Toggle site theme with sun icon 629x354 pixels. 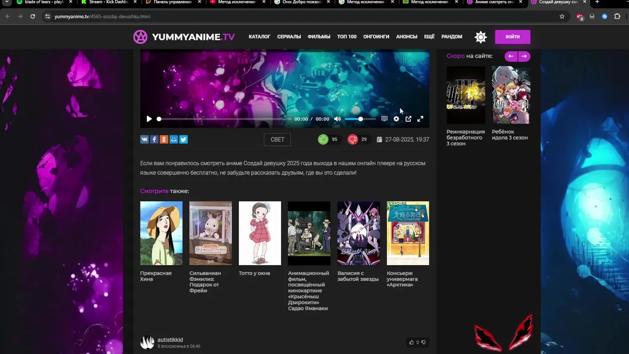click(x=481, y=37)
